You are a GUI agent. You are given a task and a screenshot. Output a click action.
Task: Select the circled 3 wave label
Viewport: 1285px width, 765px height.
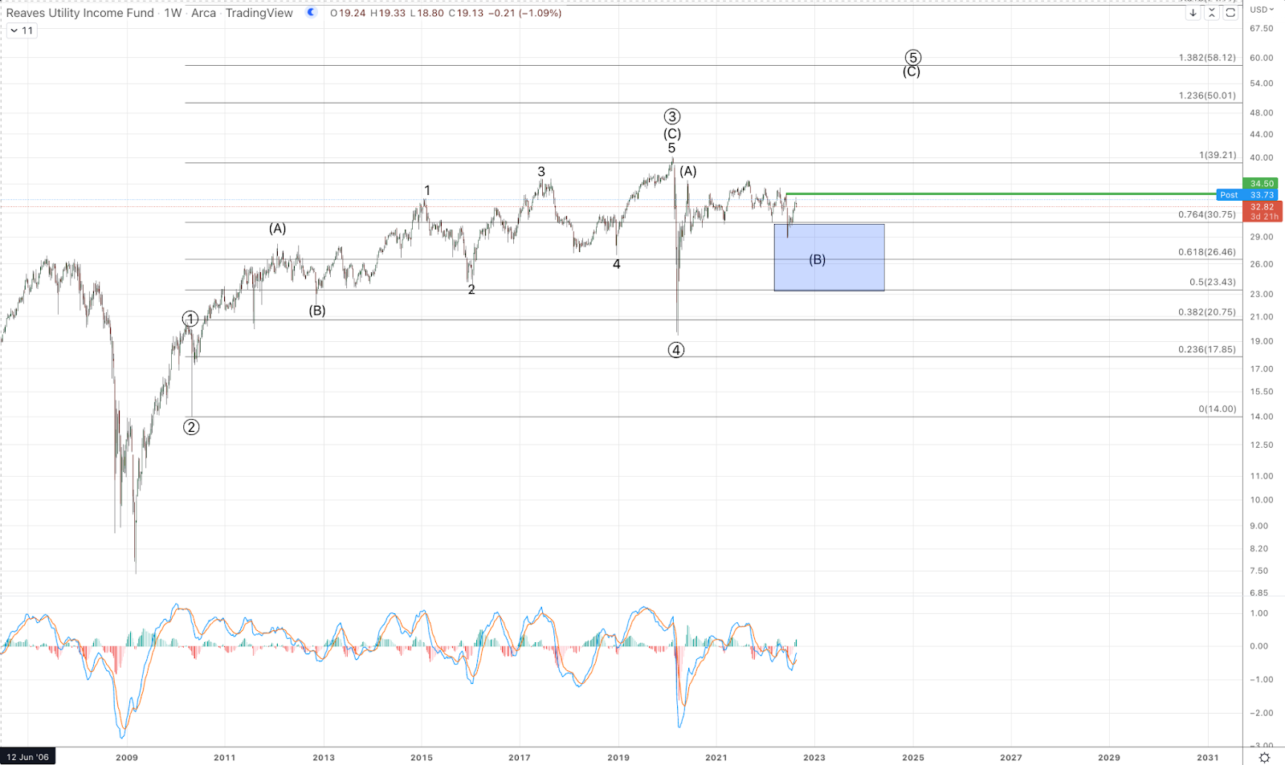tap(672, 116)
